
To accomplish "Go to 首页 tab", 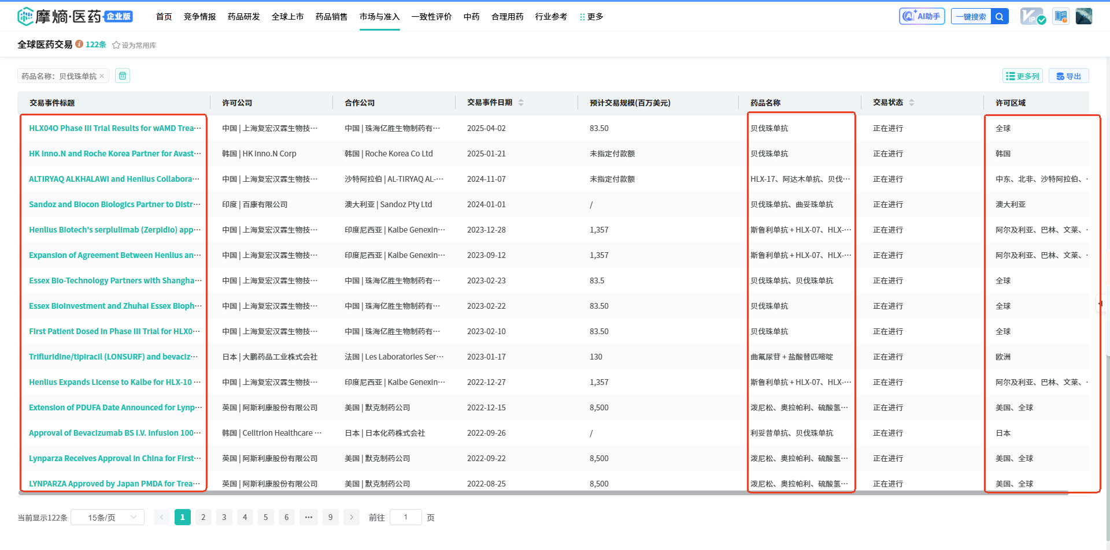I will point(164,17).
